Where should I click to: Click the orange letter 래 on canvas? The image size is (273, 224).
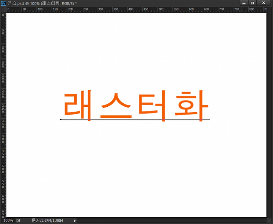click(x=77, y=105)
